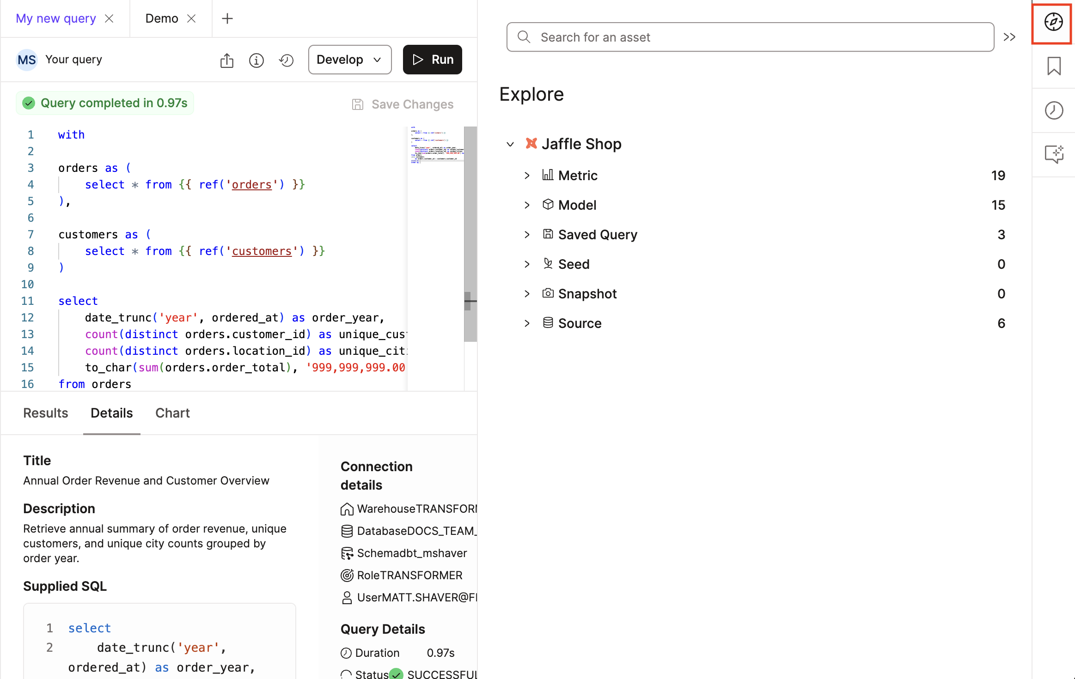Open query version history icon next to info
The height and width of the screenshot is (679, 1075).
coord(286,60)
